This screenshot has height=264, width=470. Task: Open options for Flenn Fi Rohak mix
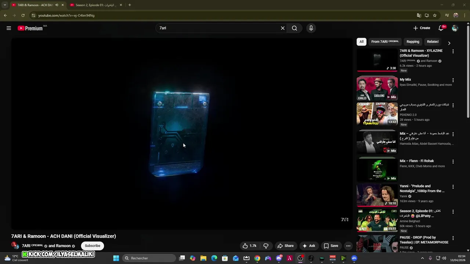click(x=453, y=161)
